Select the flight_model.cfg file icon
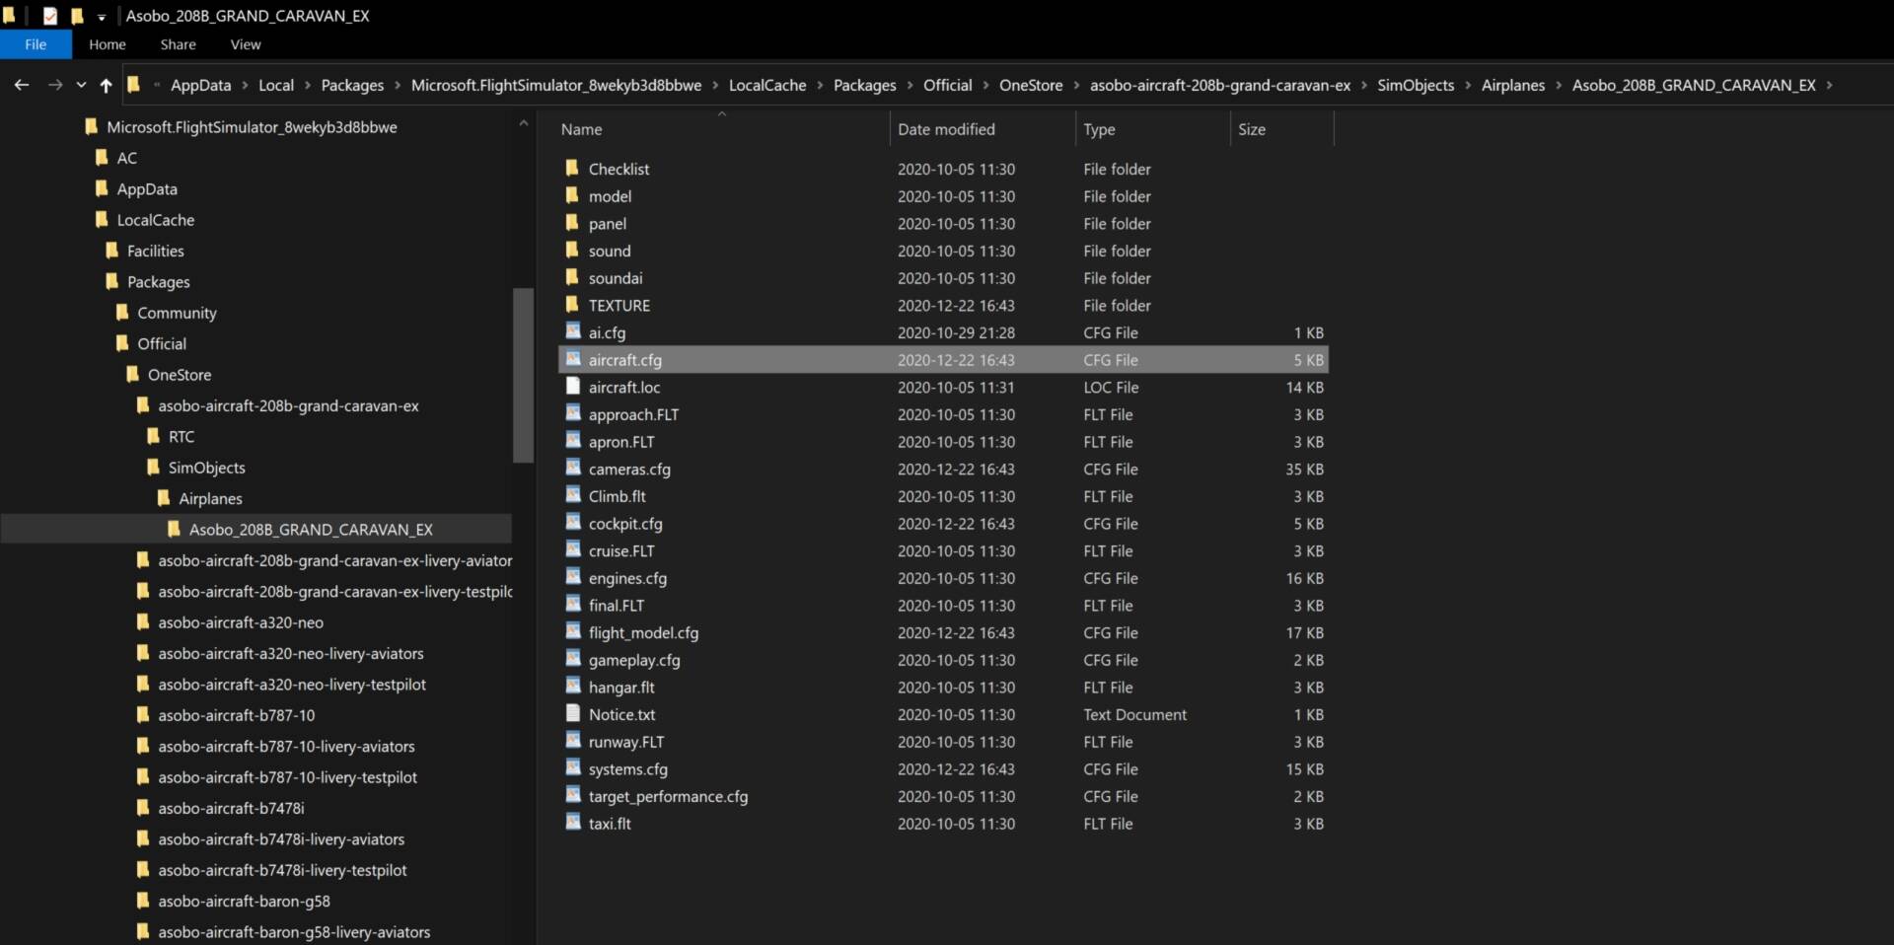 573,631
